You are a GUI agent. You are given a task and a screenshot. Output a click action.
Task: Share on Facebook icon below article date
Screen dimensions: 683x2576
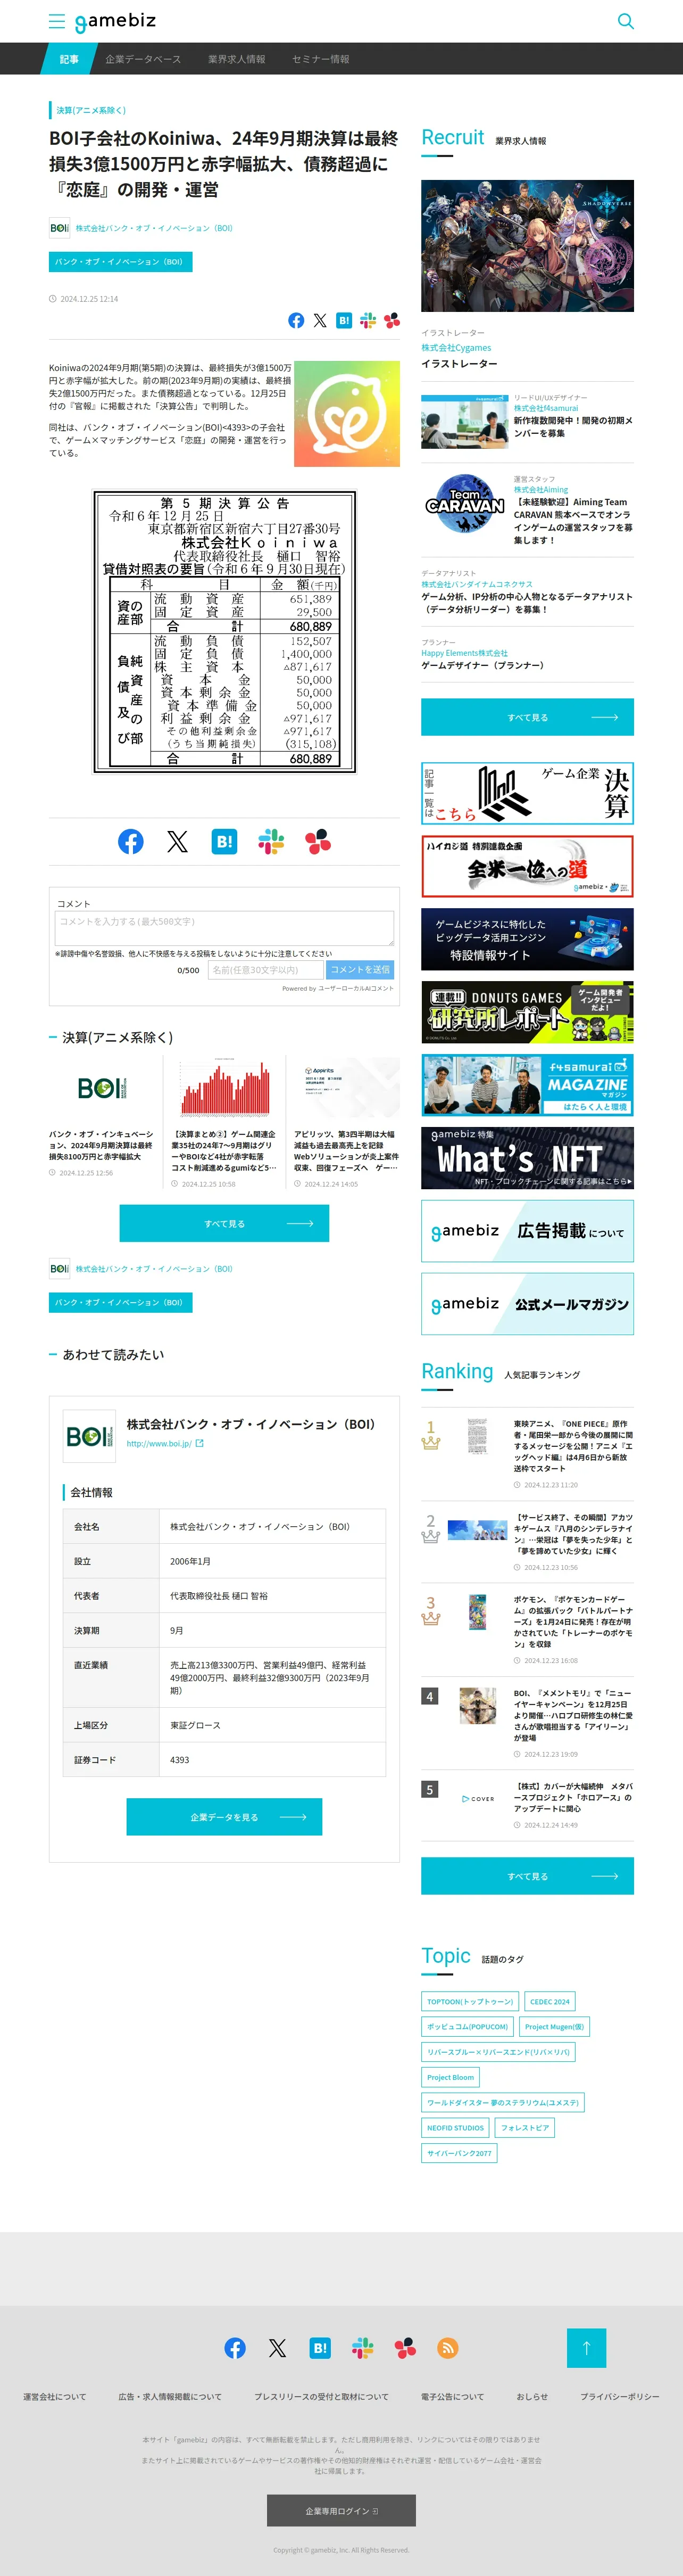point(297,320)
